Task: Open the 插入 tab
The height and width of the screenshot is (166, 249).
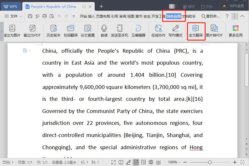Action: click(x=91, y=16)
